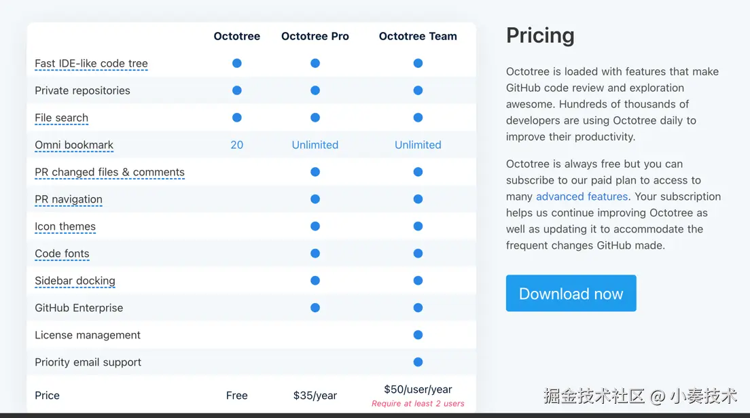The width and height of the screenshot is (750, 418).
Task: Click the Octotree Pro column header
Action: click(x=315, y=37)
